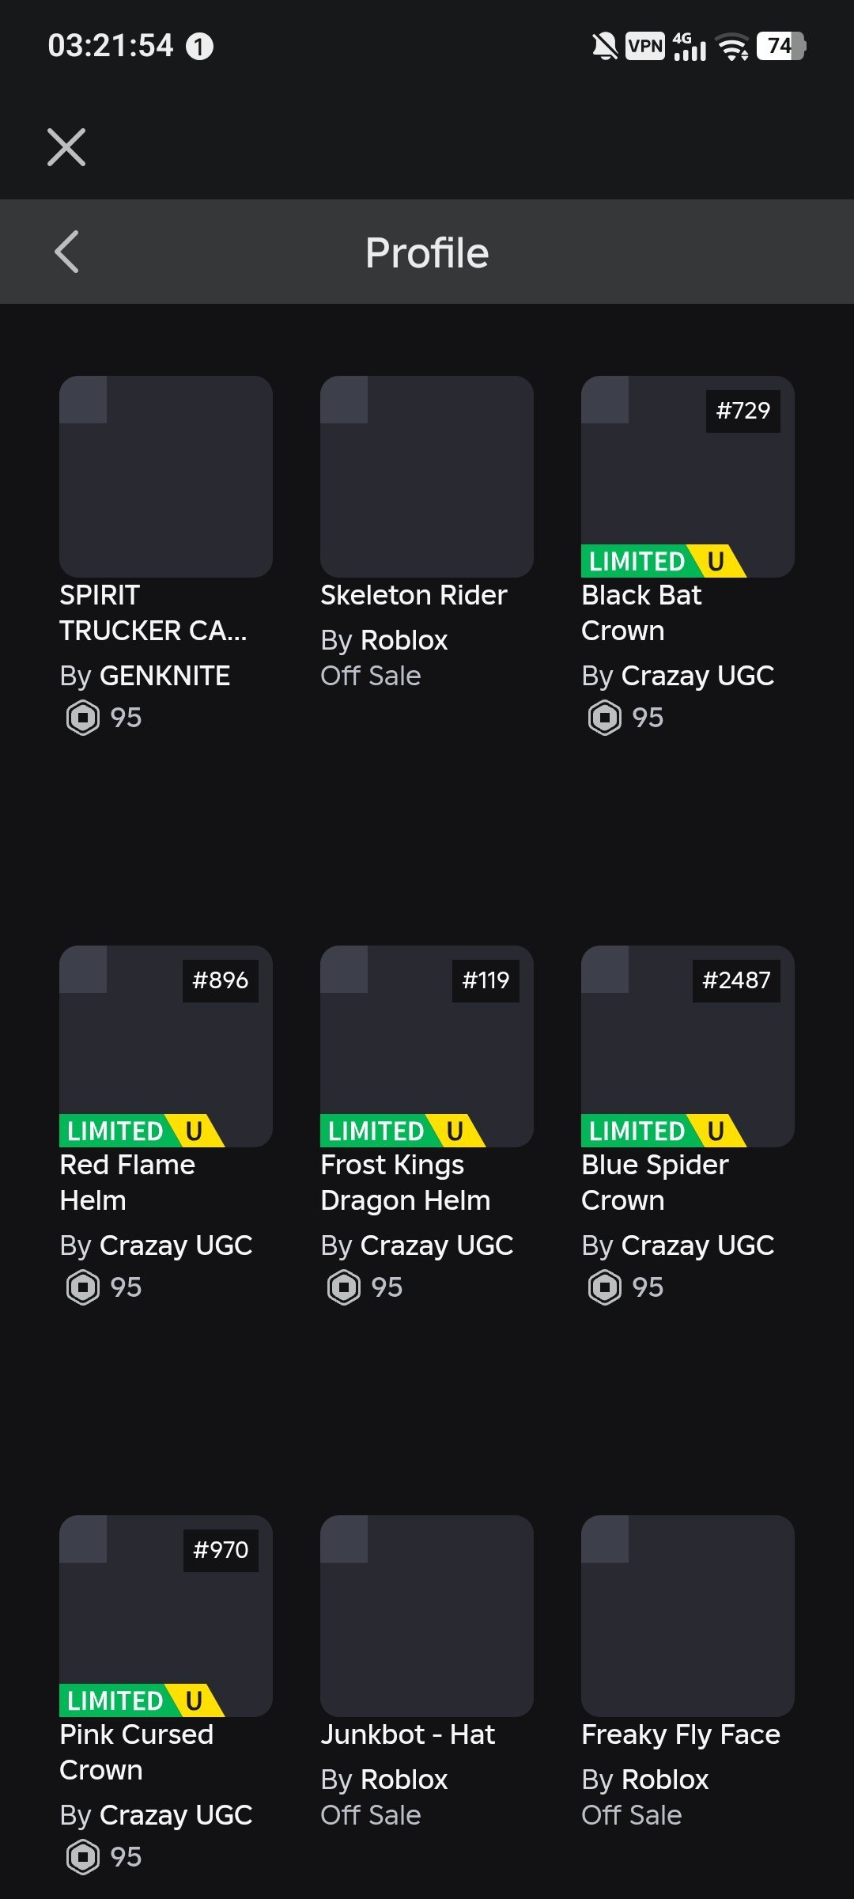Tap the Robux icon under Frost Kings Dragon Helm
854x1899 pixels.
click(344, 1287)
